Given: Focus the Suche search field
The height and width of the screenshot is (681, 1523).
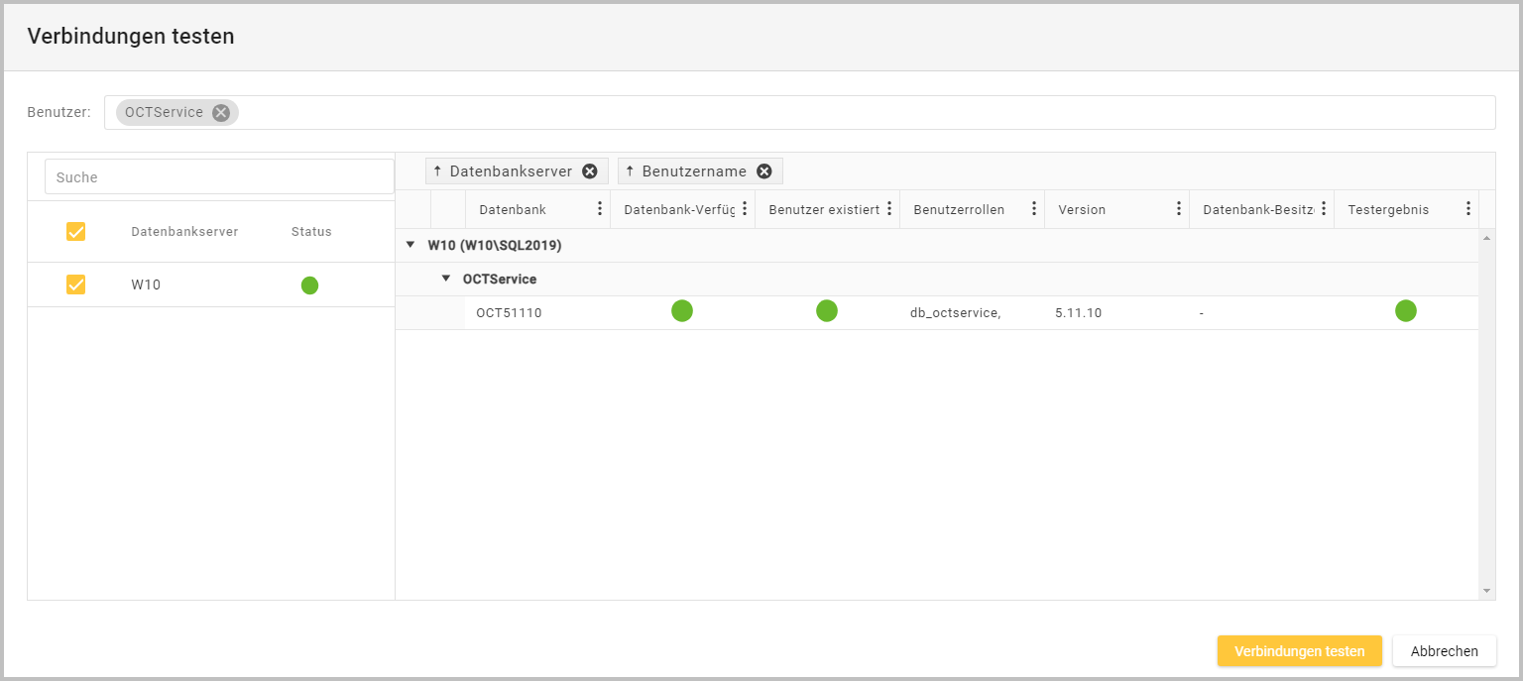Looking at the screenshot, I should click(x=219, y=177).
